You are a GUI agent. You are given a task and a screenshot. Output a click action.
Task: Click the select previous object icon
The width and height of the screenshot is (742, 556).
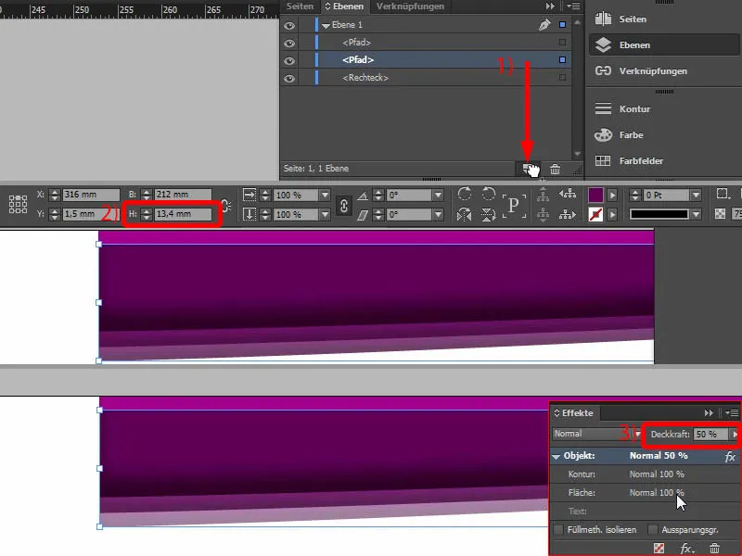(x=568, y=194)
